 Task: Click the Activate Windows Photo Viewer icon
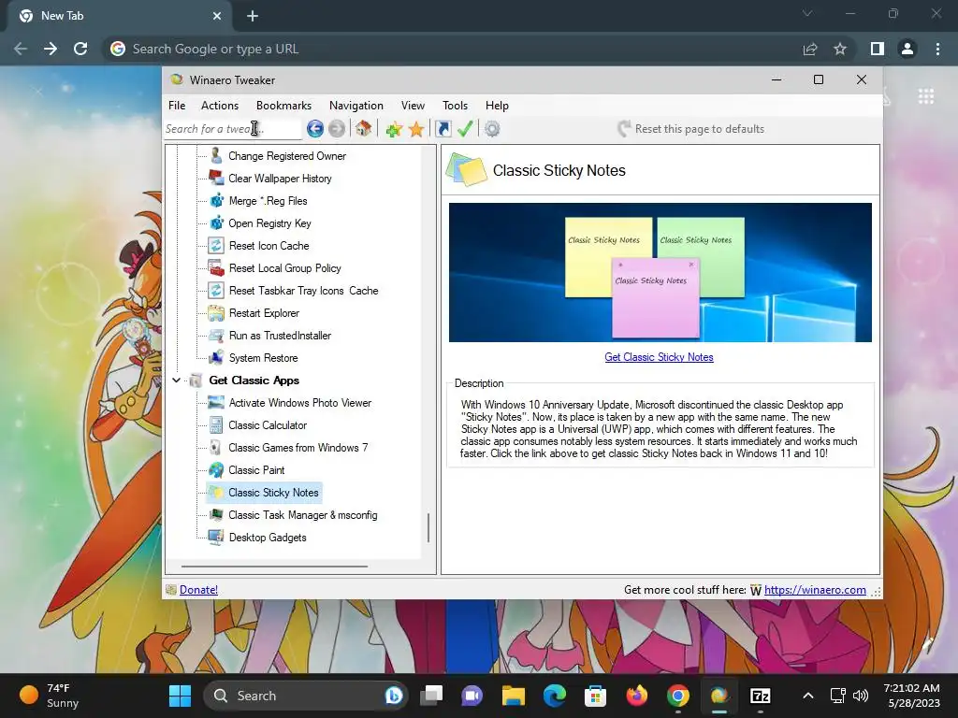click(x=216, y=402)
